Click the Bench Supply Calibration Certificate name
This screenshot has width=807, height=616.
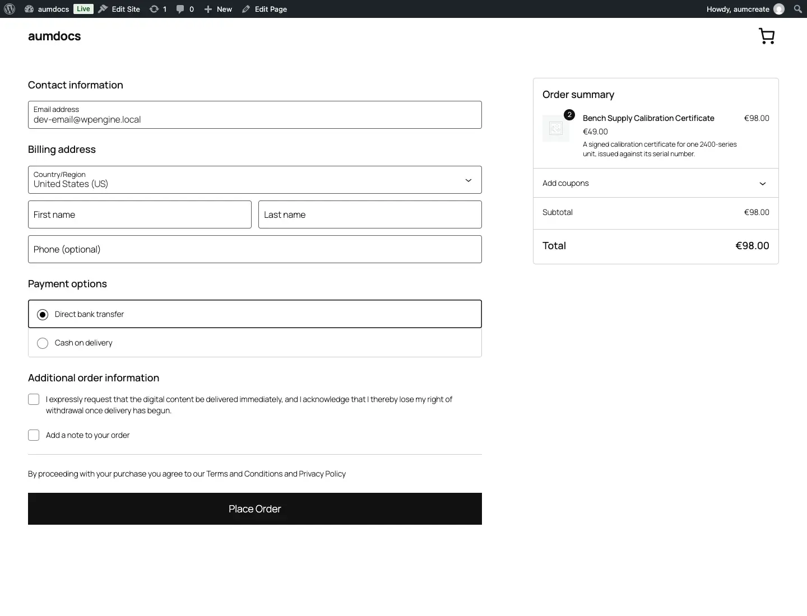coord(648,118)
